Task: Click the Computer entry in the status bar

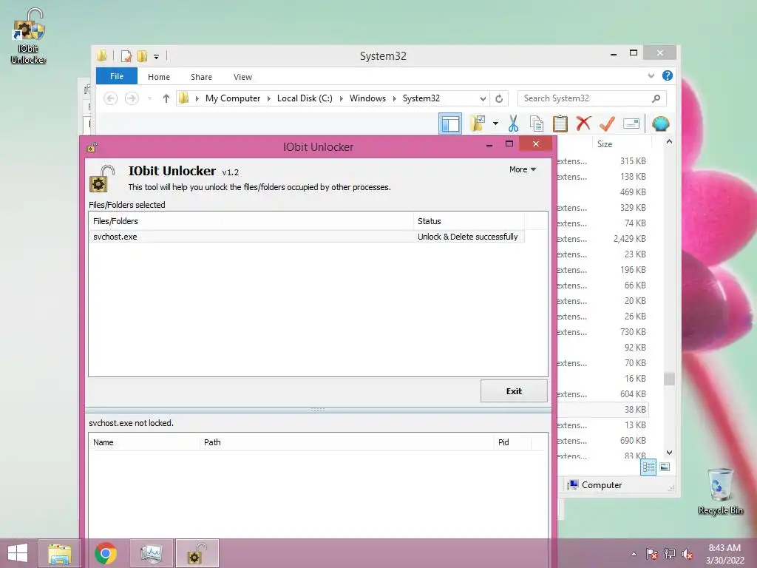Action: (594, 485)
